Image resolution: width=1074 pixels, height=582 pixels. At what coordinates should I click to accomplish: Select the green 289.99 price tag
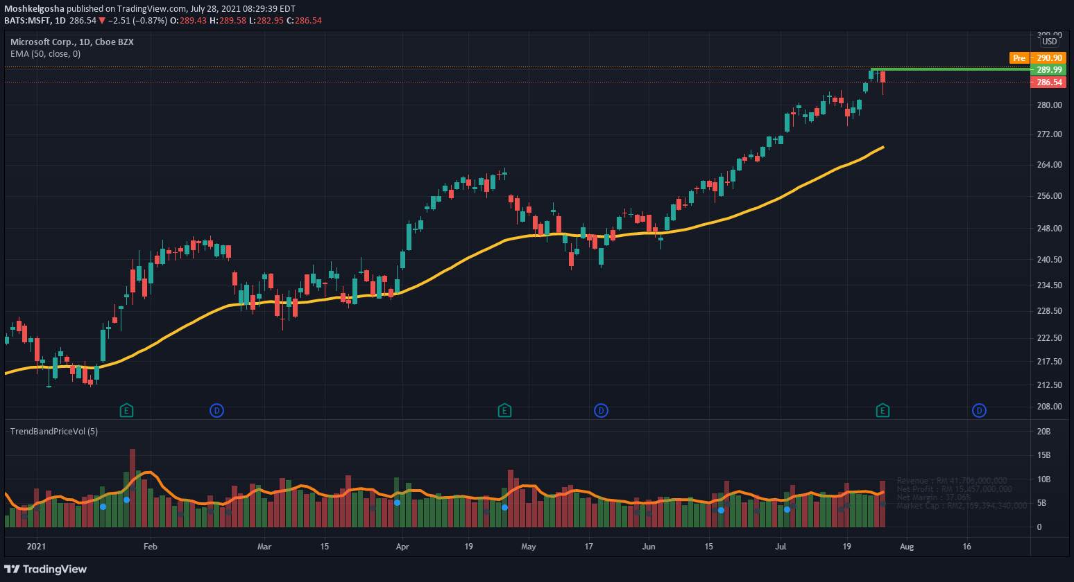pos(1049,70)
